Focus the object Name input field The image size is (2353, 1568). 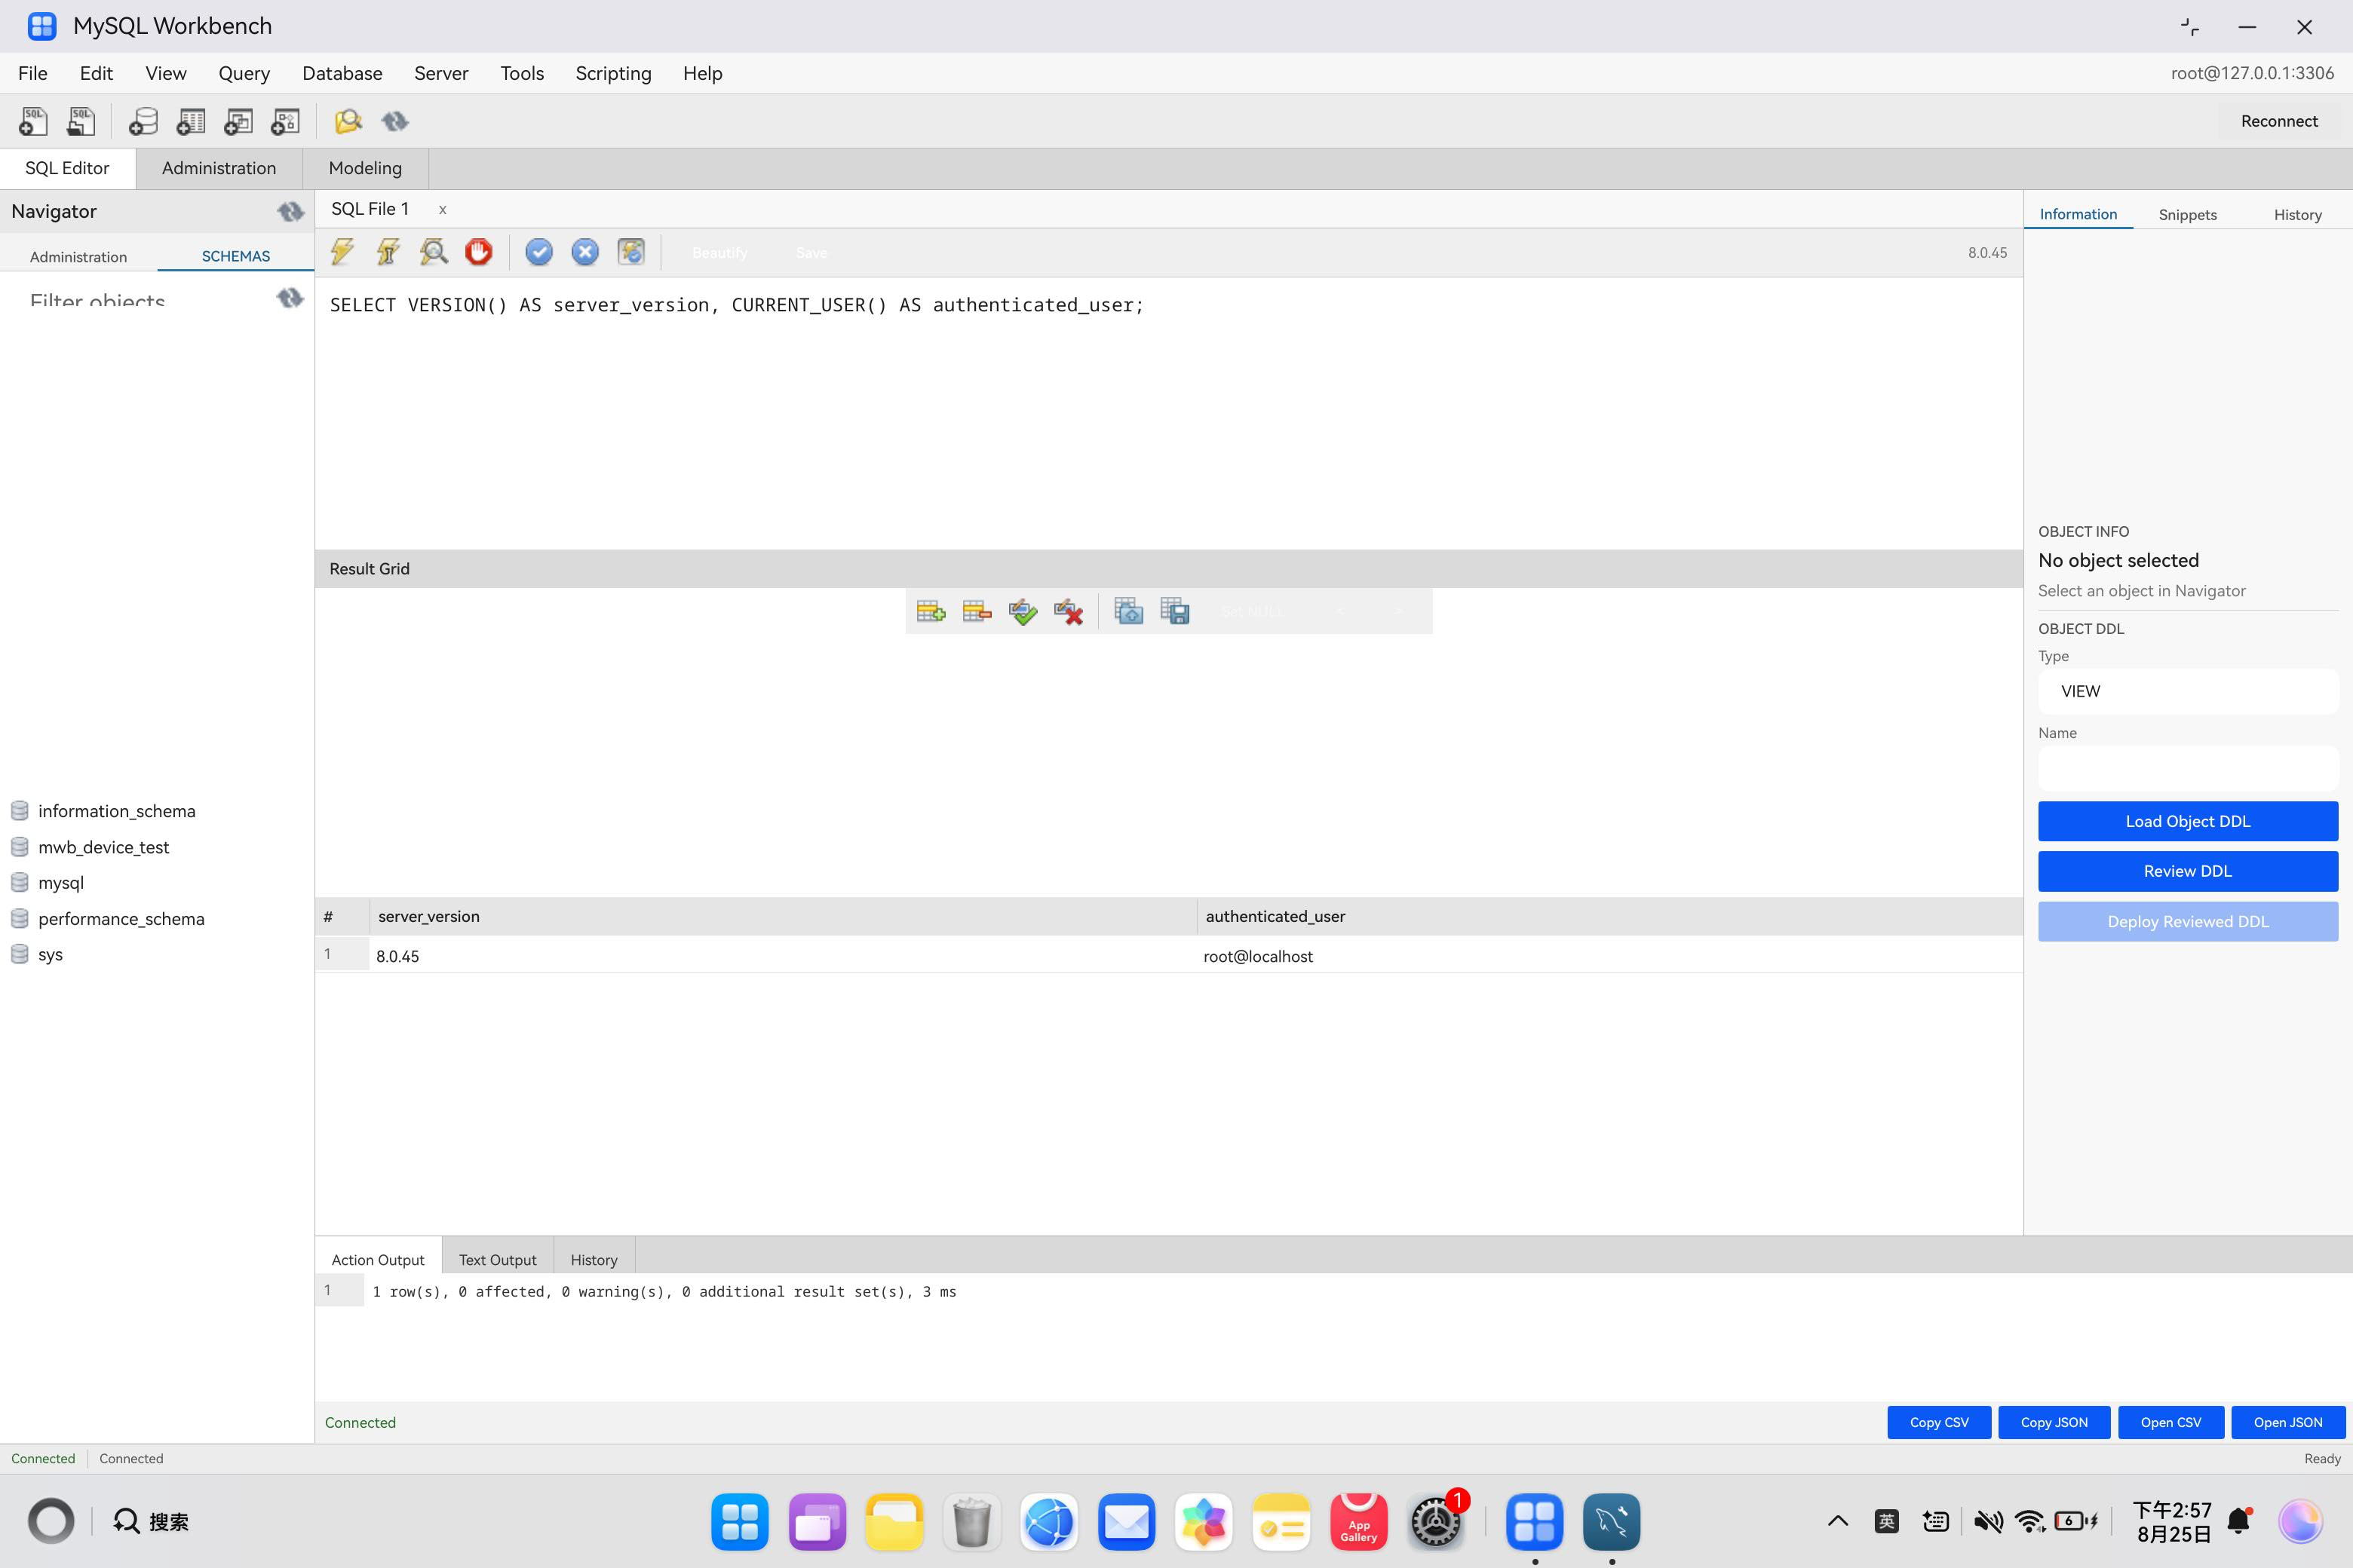coord(2188,768)
